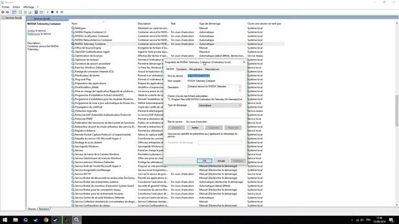Click the Appliquer button
Screen dimensions: 399x224
[x=238, y=161]
